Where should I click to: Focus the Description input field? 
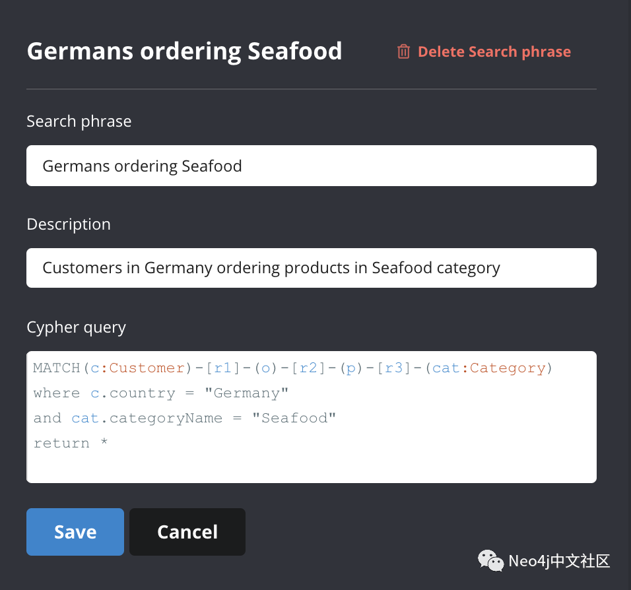(312, 268)
